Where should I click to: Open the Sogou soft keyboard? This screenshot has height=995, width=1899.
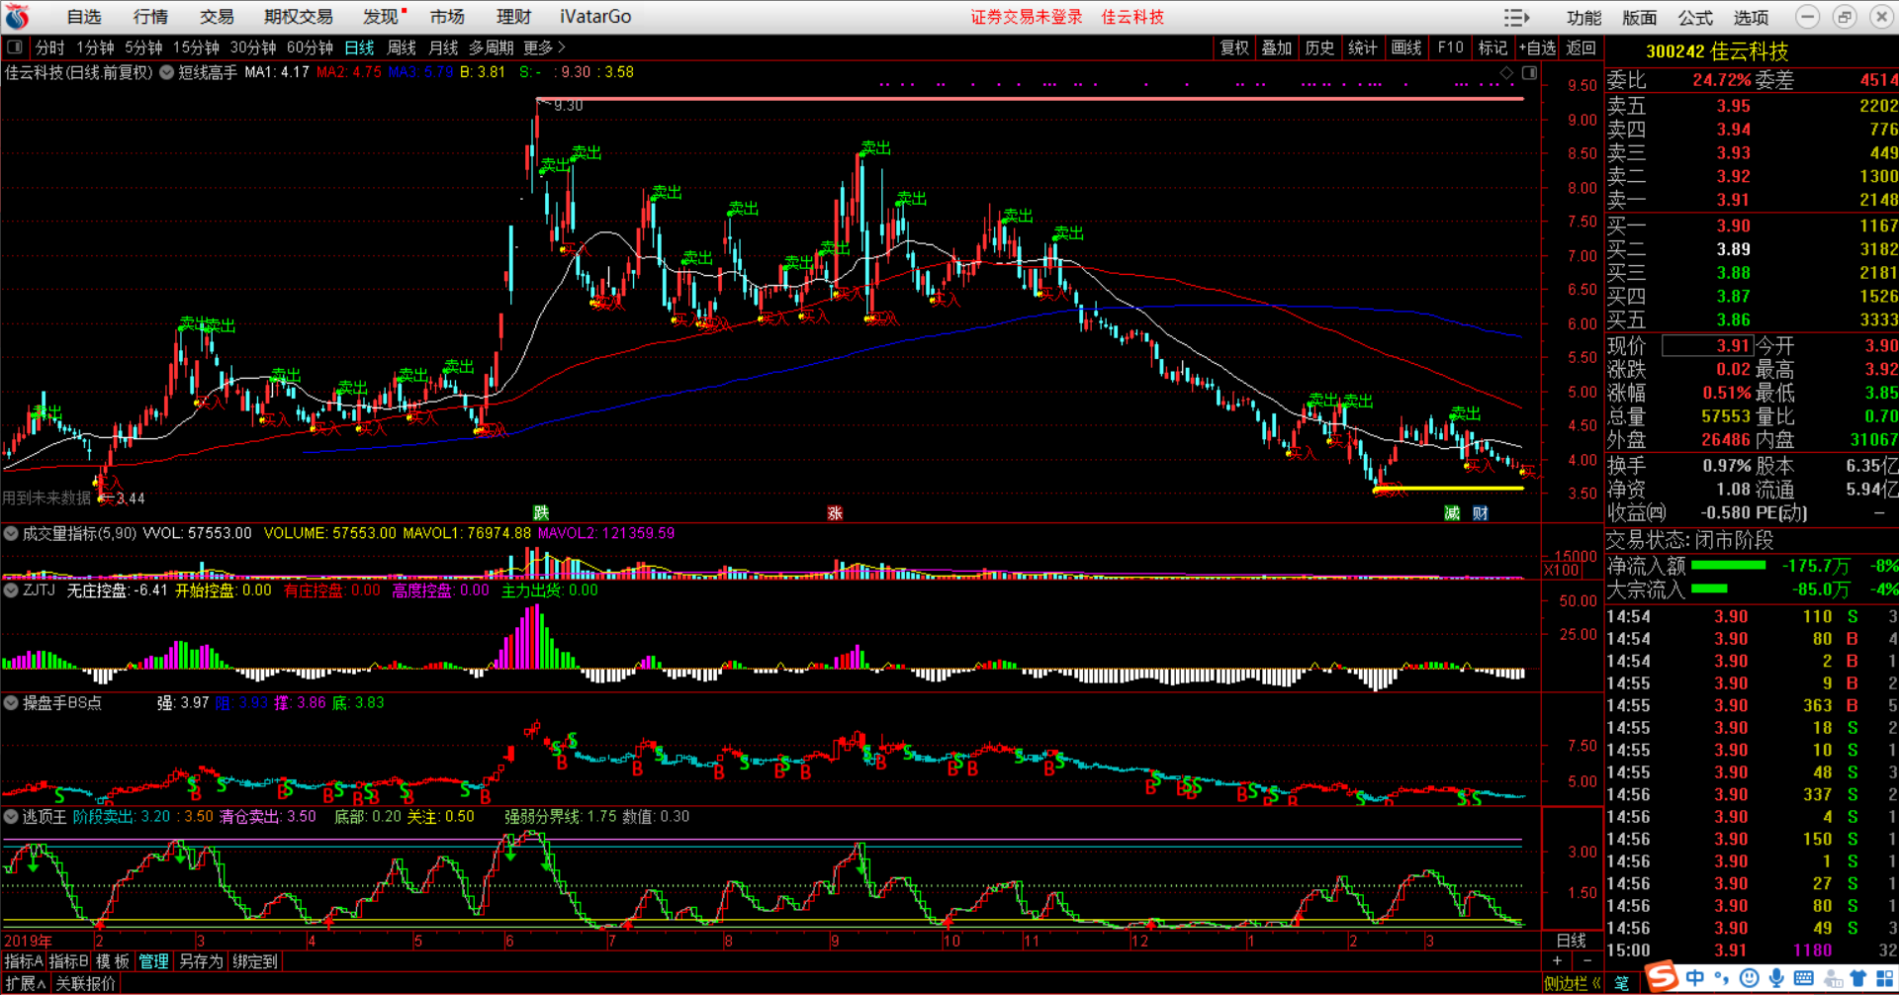1803,978
